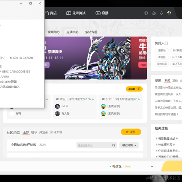Open the 道聚城 quick entry
This screenshot has width=182, height=182.
click(x=162, y=51)
